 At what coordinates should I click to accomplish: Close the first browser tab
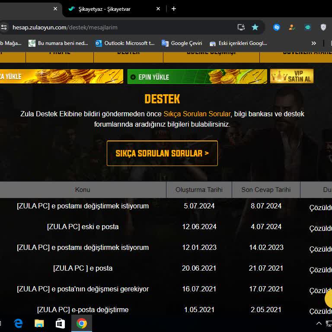tap(55, 9)
